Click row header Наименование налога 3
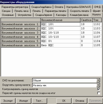 (x=21, y=33)
